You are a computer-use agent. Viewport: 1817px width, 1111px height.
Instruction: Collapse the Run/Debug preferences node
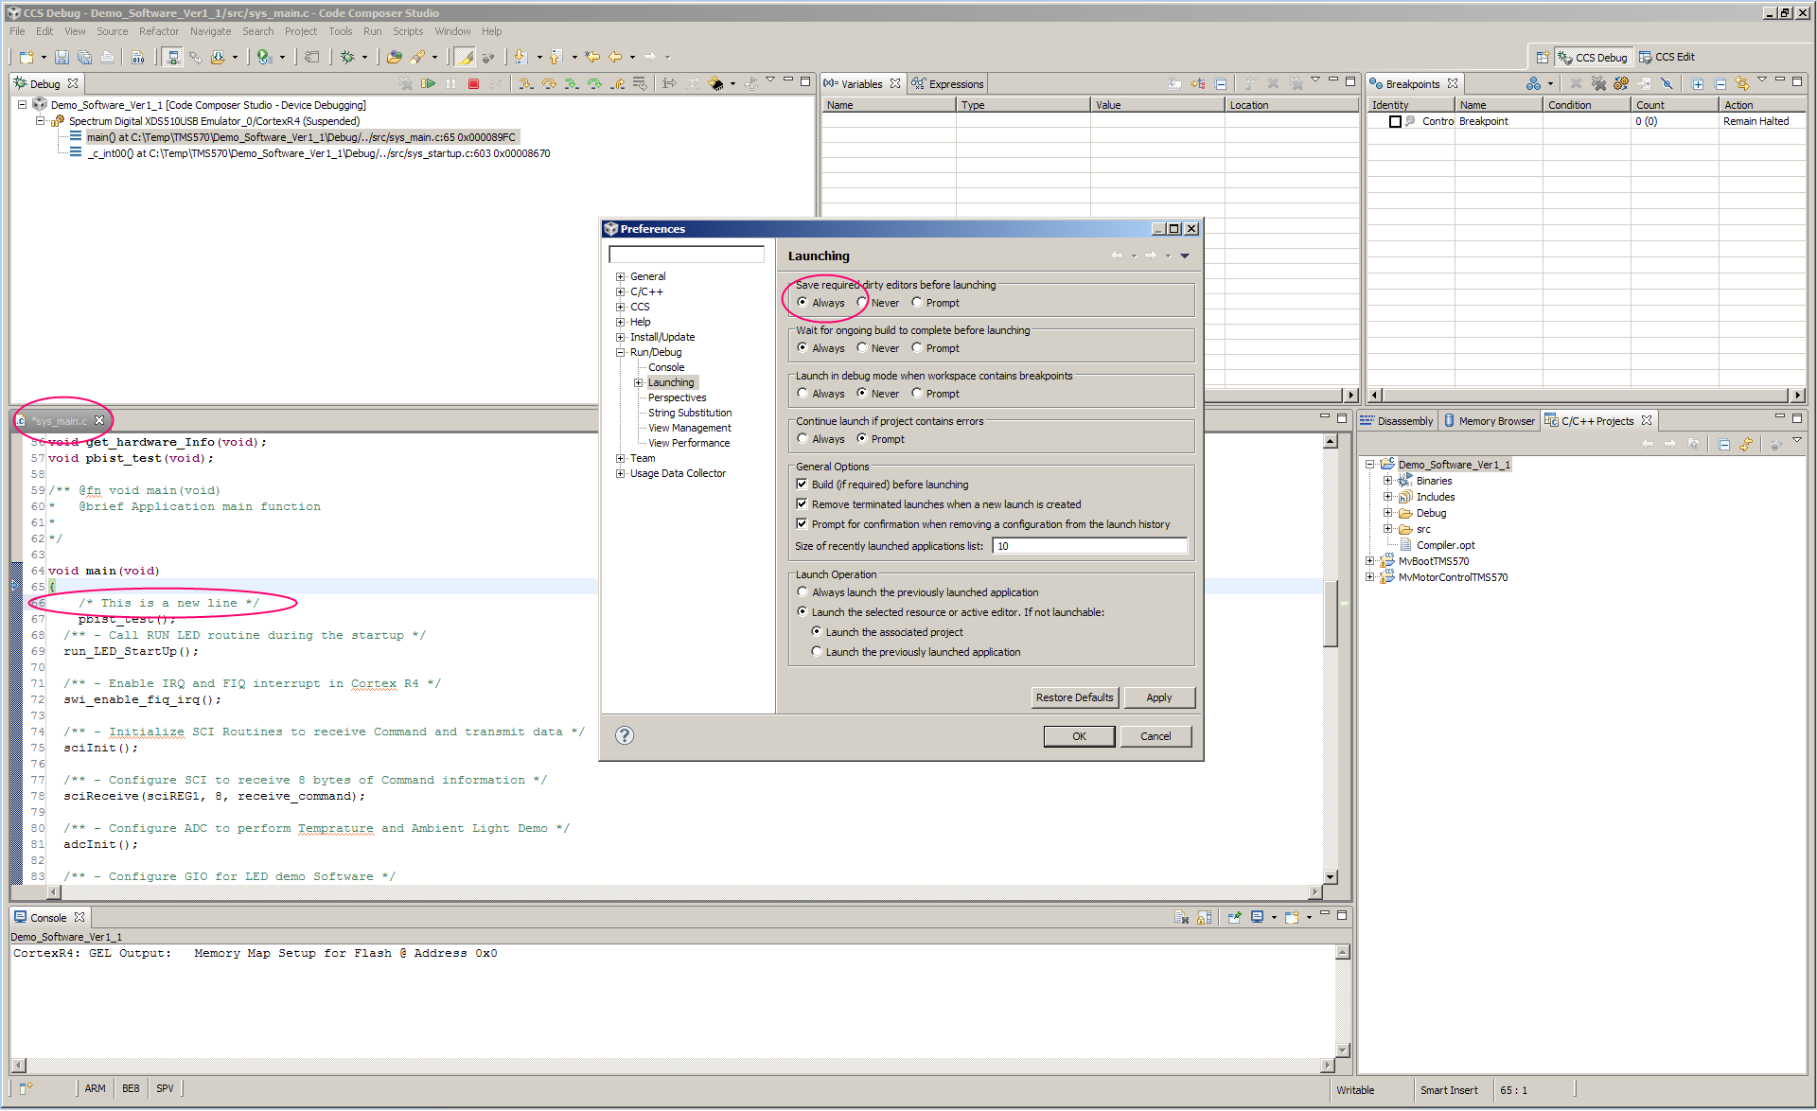click(621, 353)
